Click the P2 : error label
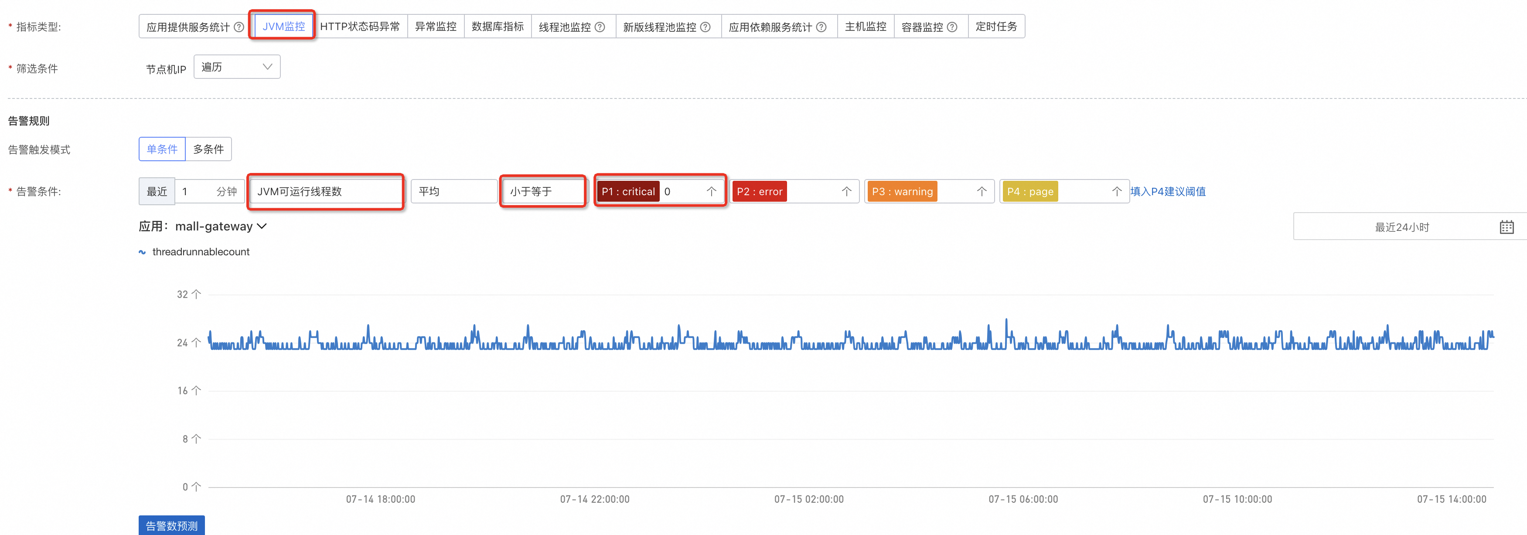 [x=760, y=191]
